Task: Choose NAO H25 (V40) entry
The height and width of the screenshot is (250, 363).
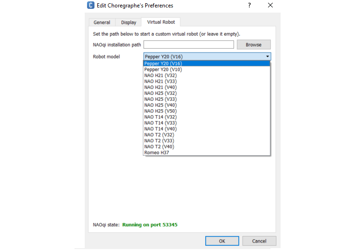Action: (207, 105)
